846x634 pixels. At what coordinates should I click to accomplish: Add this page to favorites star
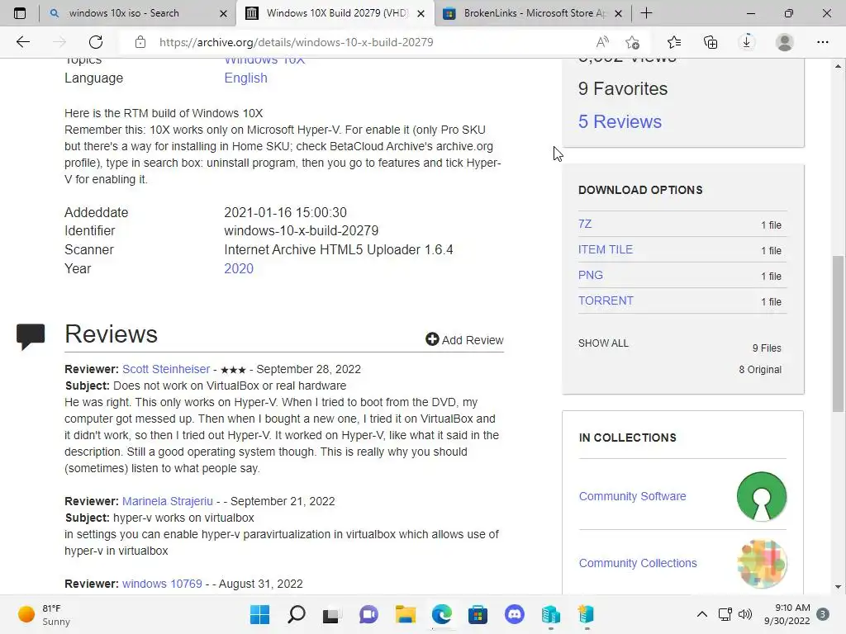coord(632,42)
